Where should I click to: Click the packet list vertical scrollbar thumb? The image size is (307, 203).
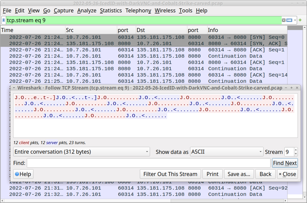click(x=304, y=111)
